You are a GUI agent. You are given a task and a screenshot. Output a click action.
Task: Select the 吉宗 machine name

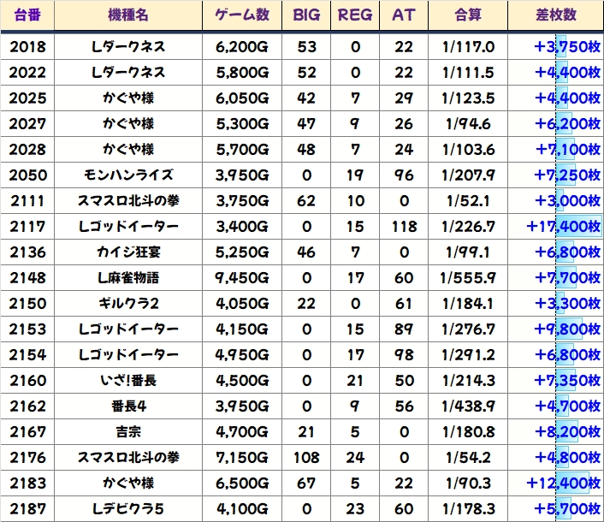coord(128,432)
